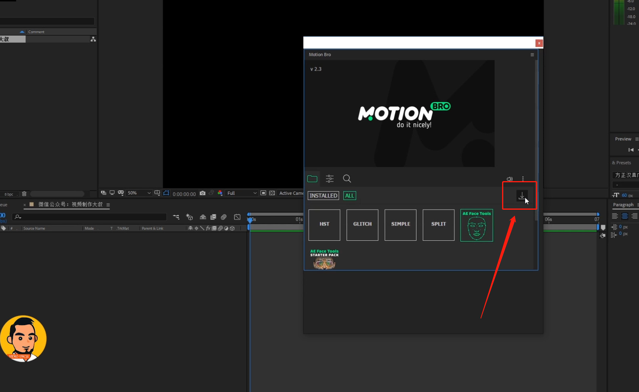Click the composition marker bin icon
The image size is (639, 392).
pos(603,227)
